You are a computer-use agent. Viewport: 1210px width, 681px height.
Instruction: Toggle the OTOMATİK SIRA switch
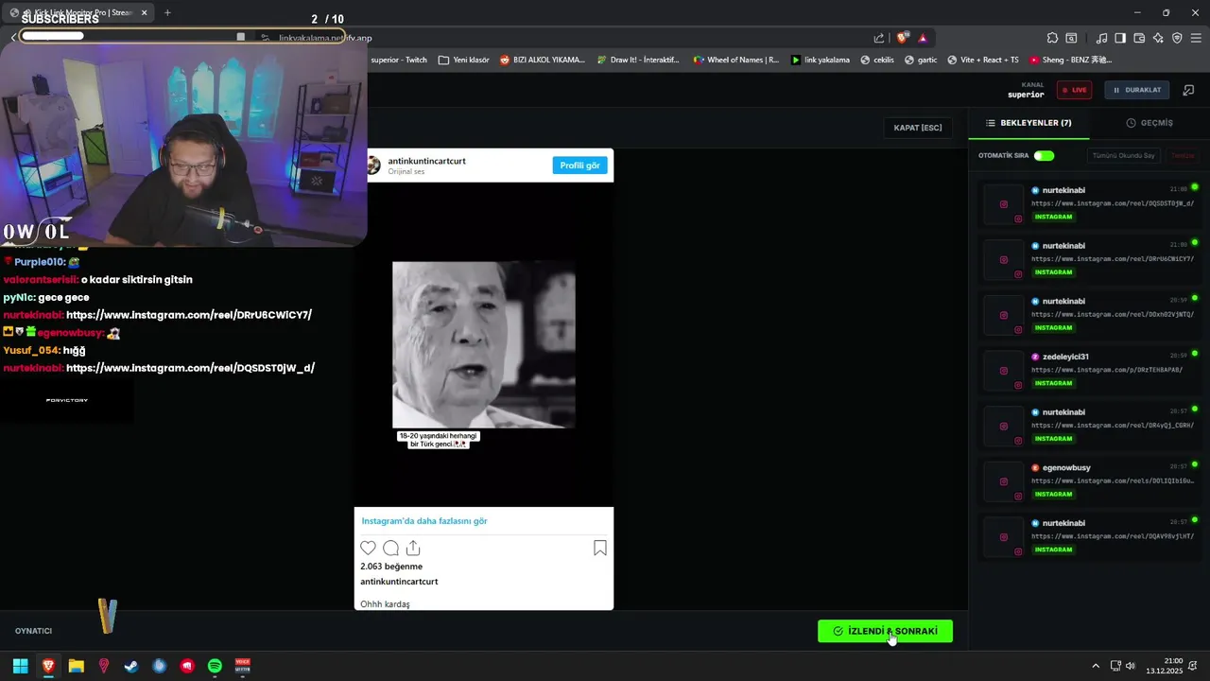pos(1044,155)
